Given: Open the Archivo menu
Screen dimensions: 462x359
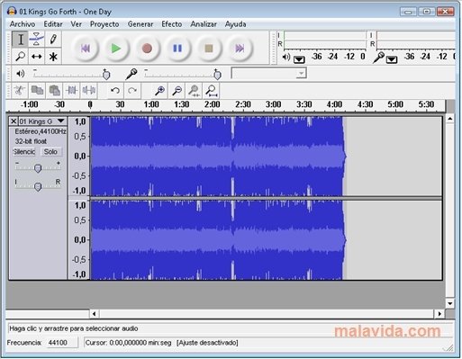Looking at the screenshot, I should click(x=23, y=24).
